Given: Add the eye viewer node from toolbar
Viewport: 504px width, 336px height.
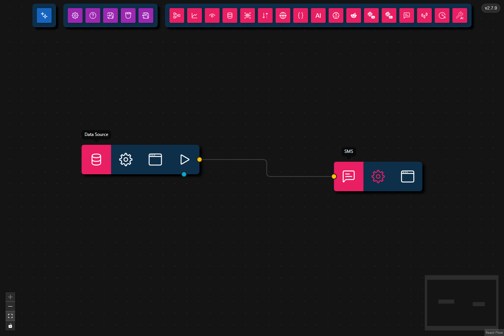Looking at the screenshot, I should (x=212, y=15).
